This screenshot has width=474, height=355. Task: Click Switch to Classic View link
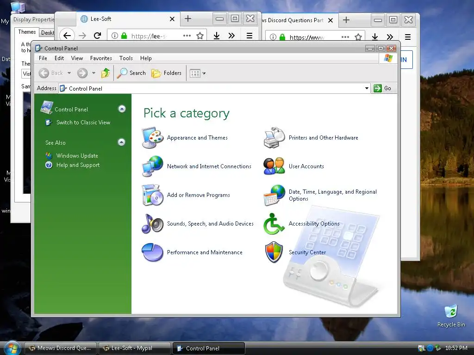point(83,122)
